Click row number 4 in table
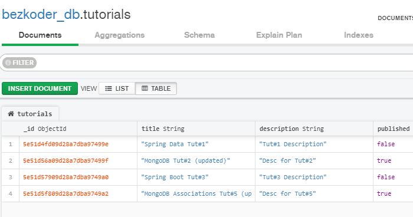This screenshot has height=217, width=413. (x=11, y=194)
